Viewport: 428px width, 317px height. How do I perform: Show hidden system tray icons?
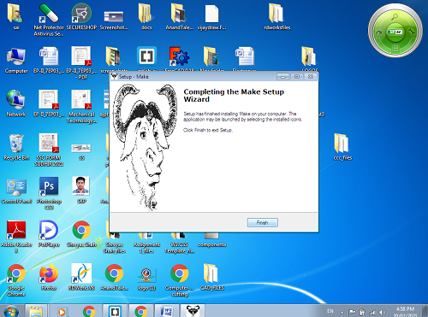click(342, 312)
